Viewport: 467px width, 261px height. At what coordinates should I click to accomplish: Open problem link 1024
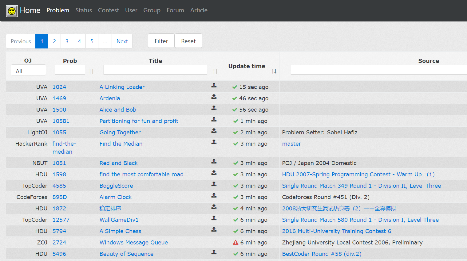tap(59, 87)
